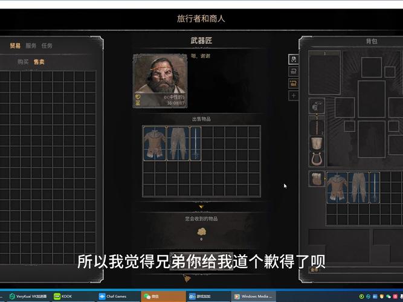Select the leather armor in the sale grid
The image size is (403, 302).
[155, 143]
